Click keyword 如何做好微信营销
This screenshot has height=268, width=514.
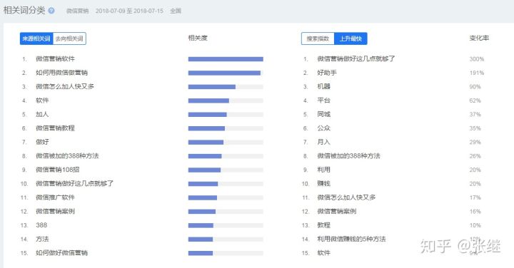[61, 252]
